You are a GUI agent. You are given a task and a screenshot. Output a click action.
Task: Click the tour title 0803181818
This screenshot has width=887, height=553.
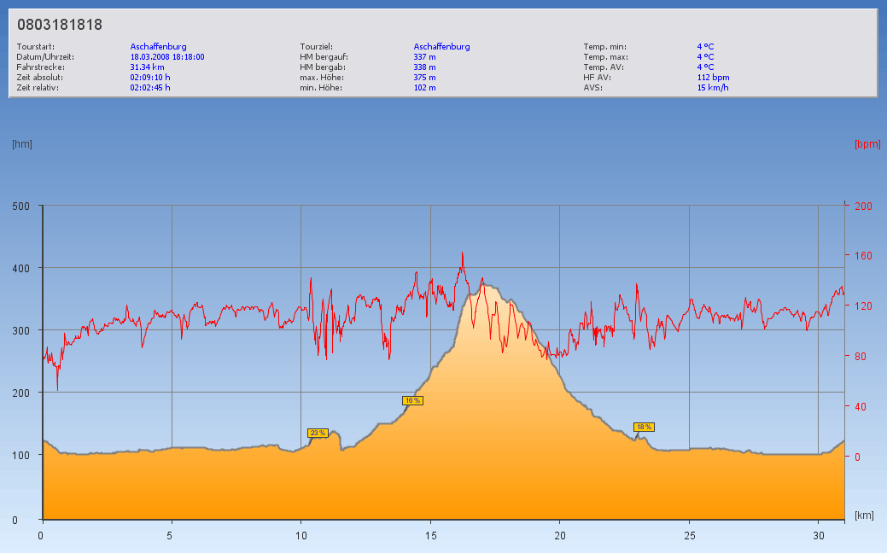coord(60,26)
